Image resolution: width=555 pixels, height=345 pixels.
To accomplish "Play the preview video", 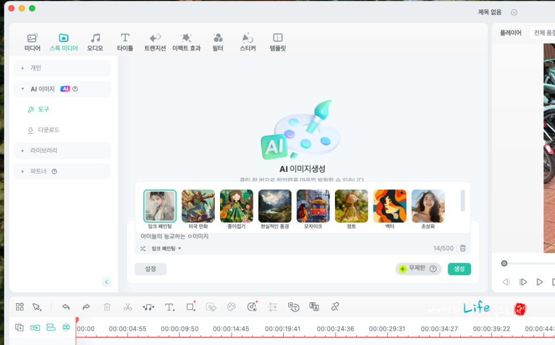I will pos(539,282).
